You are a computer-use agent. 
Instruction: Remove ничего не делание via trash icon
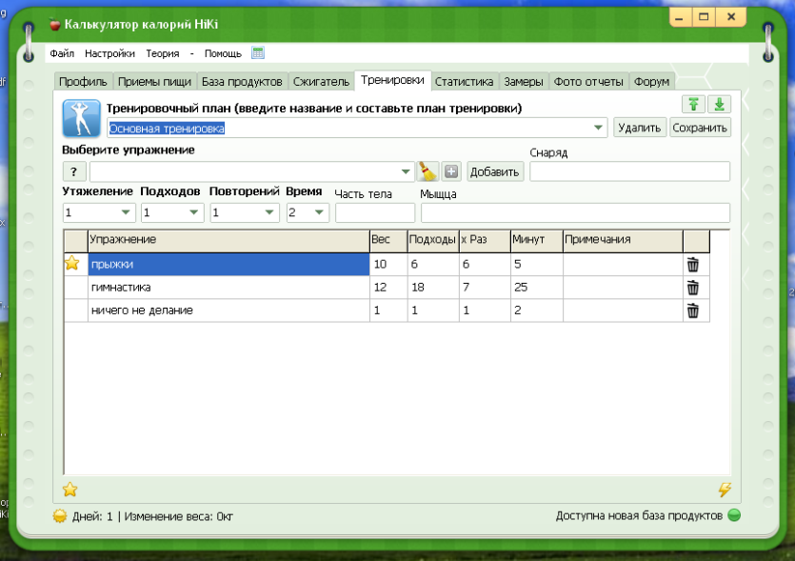[692, 311]
